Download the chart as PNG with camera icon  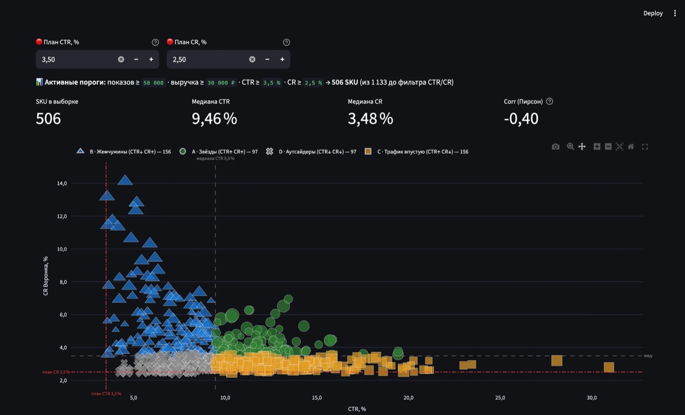(555, 147)
